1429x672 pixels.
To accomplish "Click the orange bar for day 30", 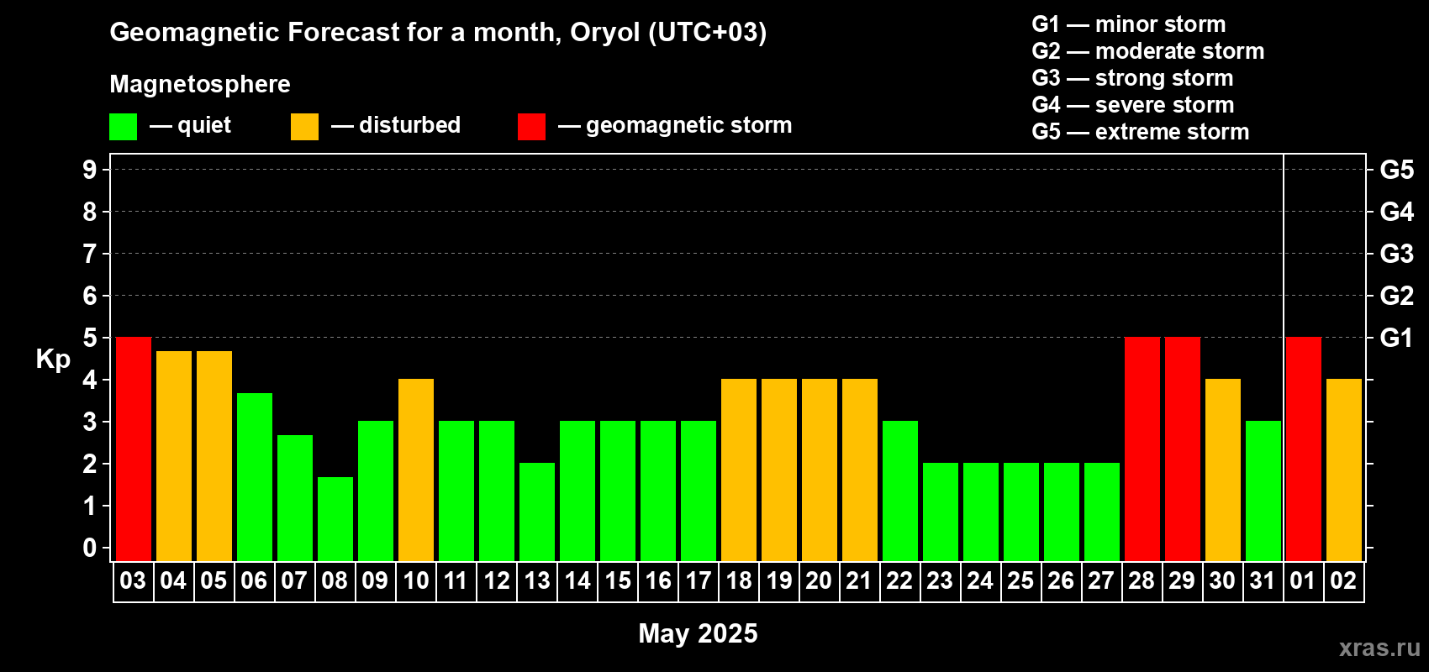I will pyautogui.click(x=1223, y=470).
